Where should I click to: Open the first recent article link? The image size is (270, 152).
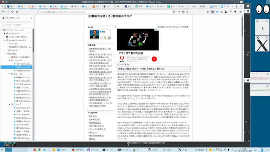click(100, 50)
